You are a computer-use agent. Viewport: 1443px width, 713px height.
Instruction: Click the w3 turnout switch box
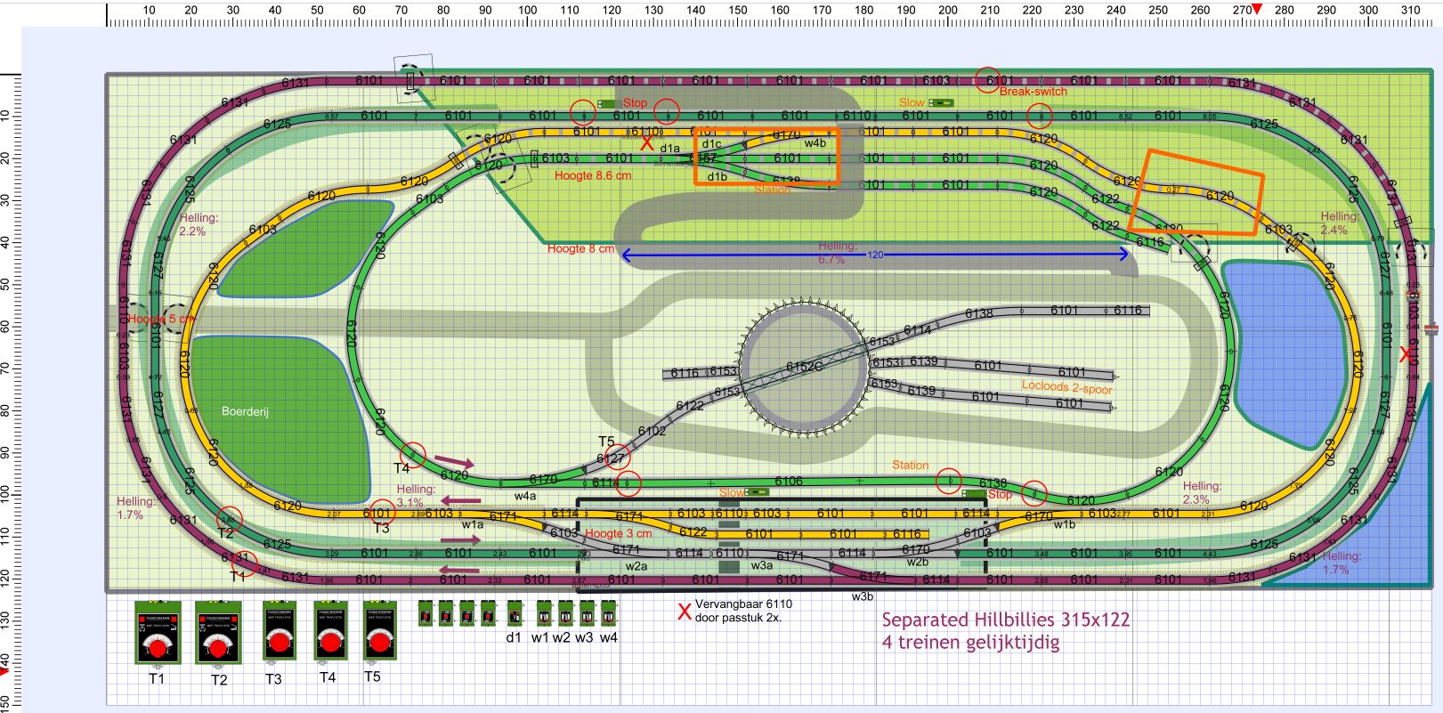coord(587,613)
